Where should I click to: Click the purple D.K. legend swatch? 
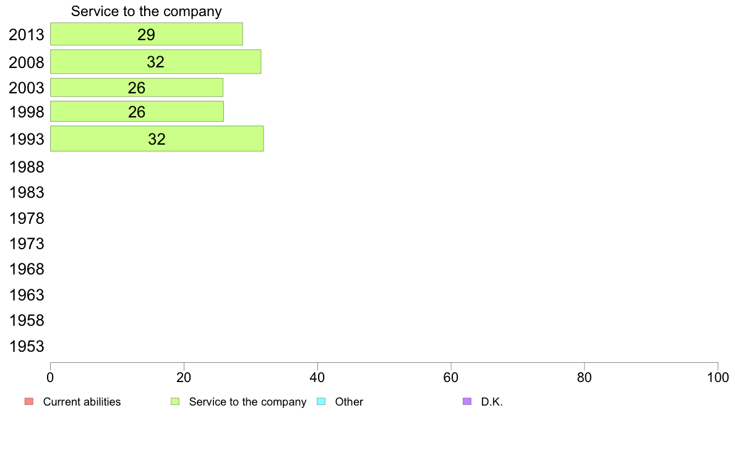[467, 402]
